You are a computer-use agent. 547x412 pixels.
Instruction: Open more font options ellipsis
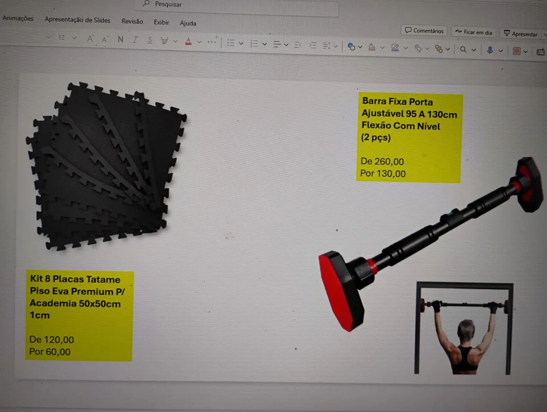212,42
